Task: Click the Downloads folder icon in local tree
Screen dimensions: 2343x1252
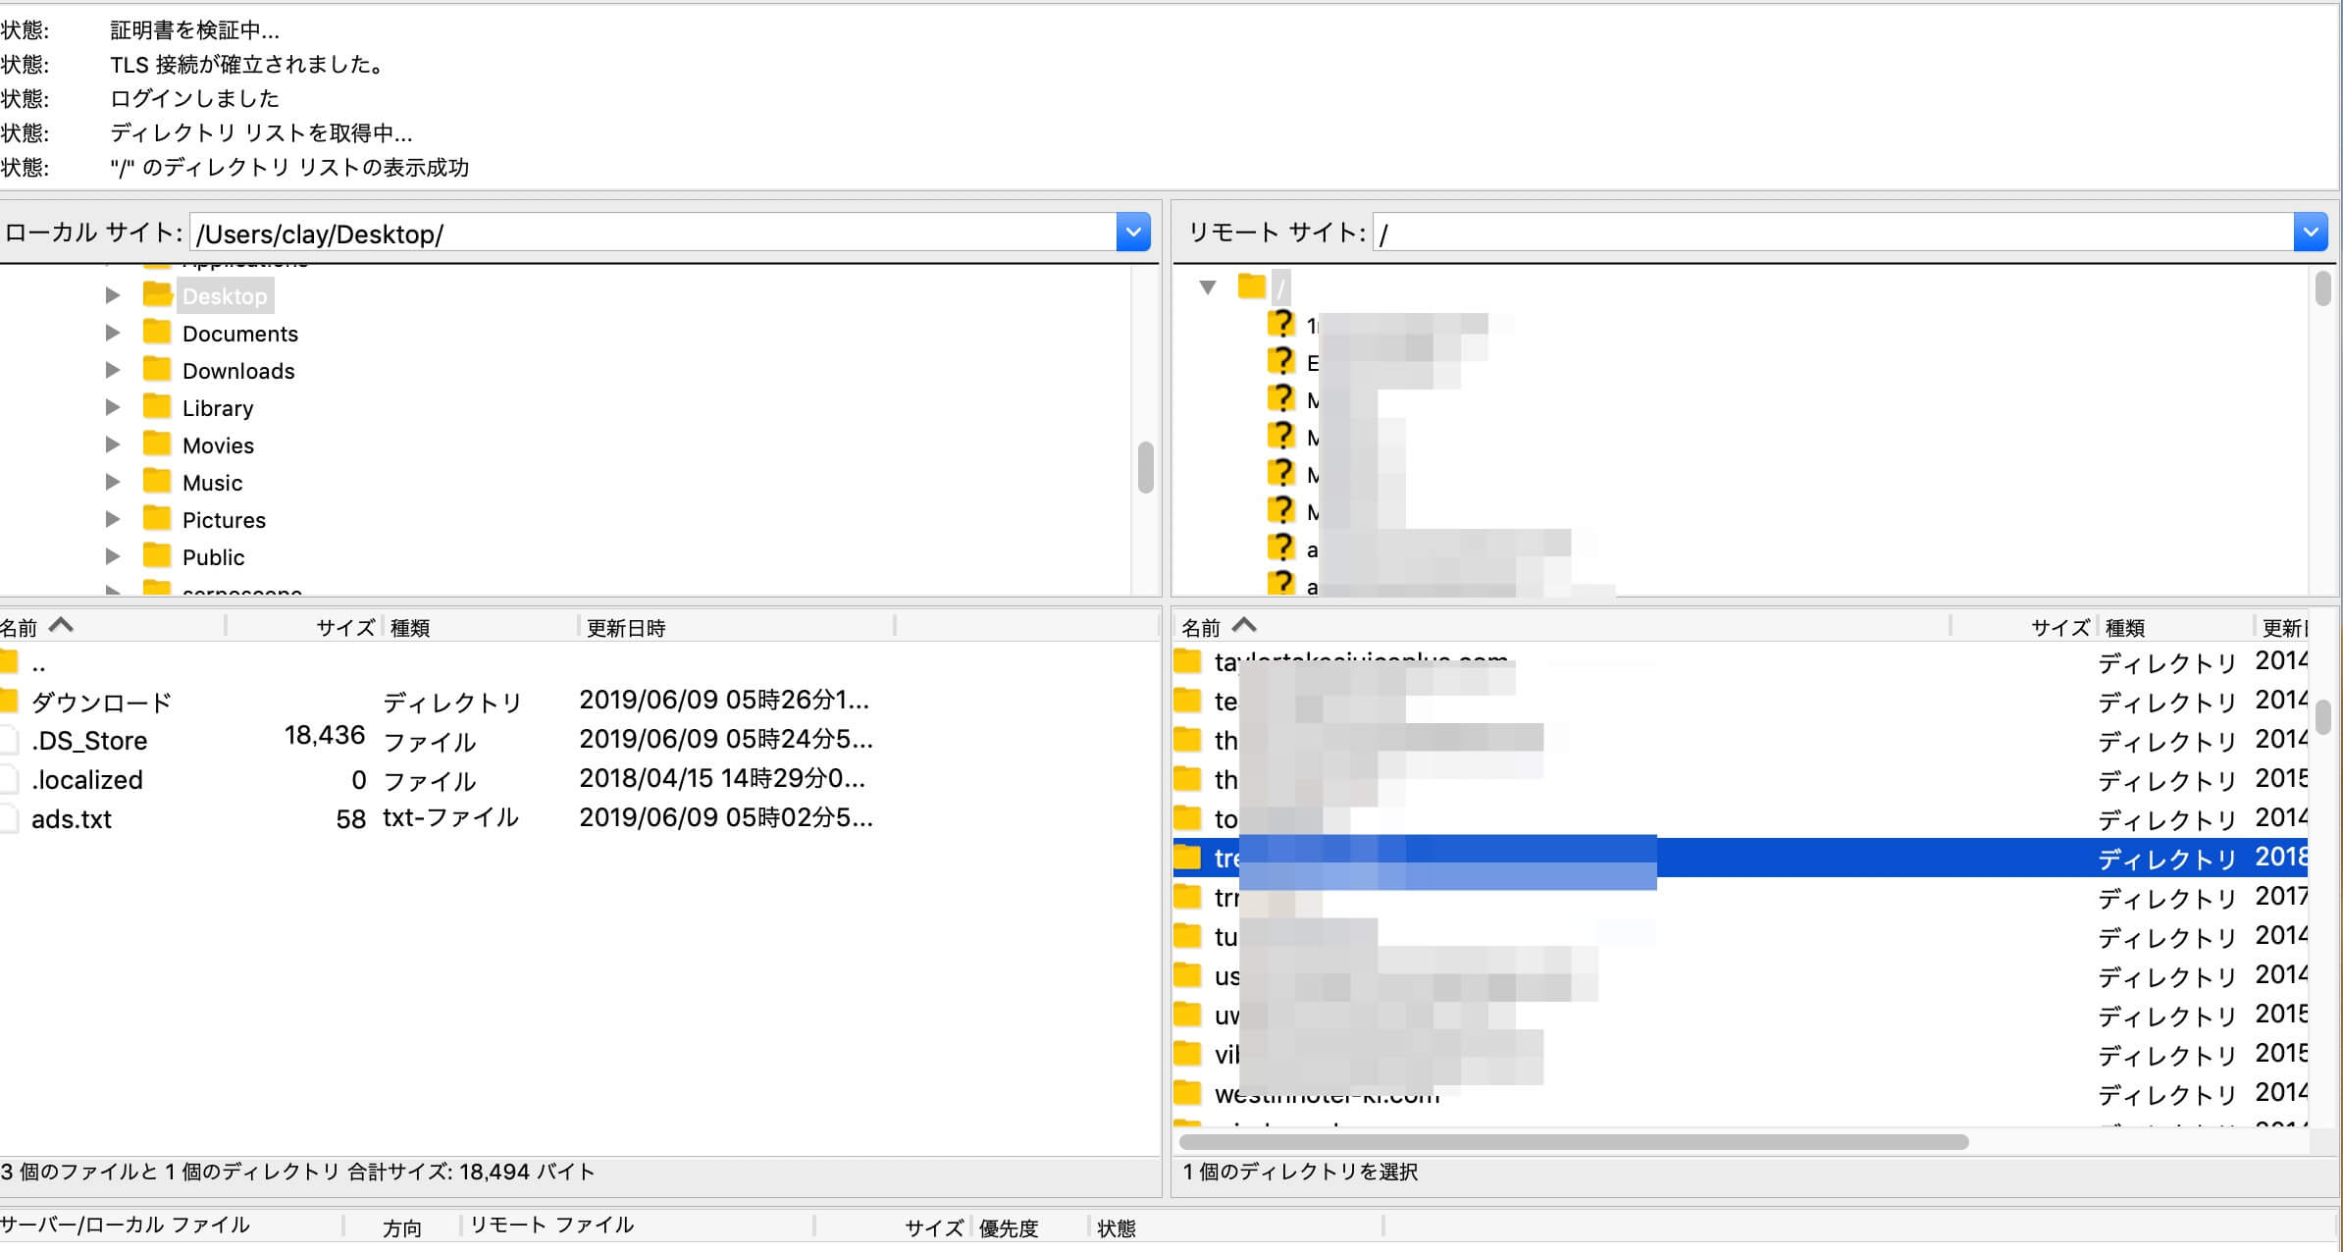Action: 156,370
